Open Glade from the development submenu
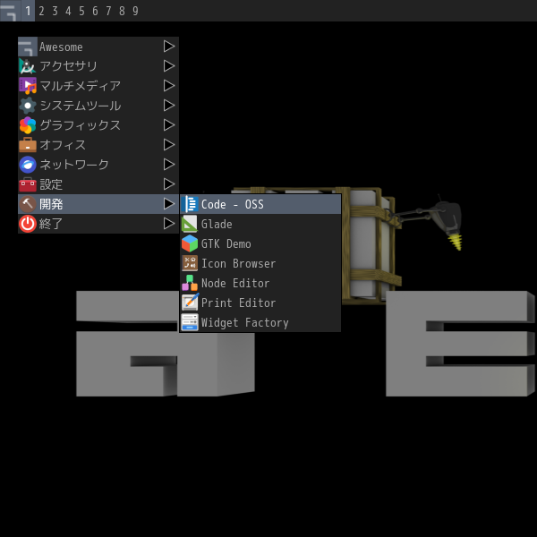Image resolution: width=537 pixels, height=537 pixels. (x=260, y=224)
